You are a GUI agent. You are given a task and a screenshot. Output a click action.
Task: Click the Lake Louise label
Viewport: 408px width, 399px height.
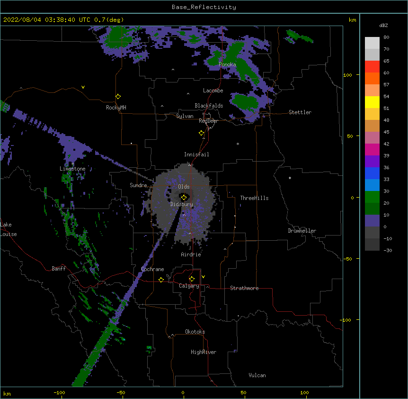point(8,229)
